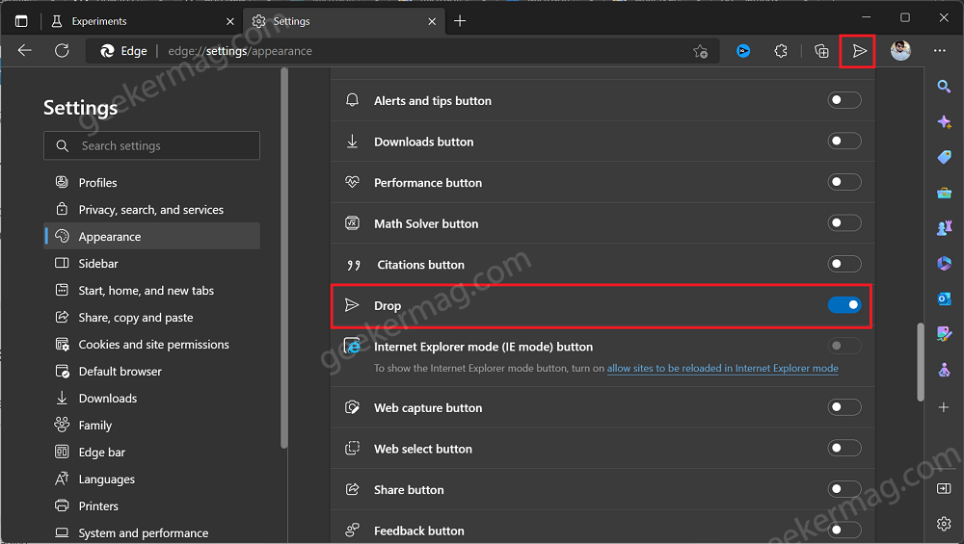Image resolution: width=964 pixels, height=544 pixels.
Task: Click the hide sidebar icon
Action: click(x=944, y=488)
